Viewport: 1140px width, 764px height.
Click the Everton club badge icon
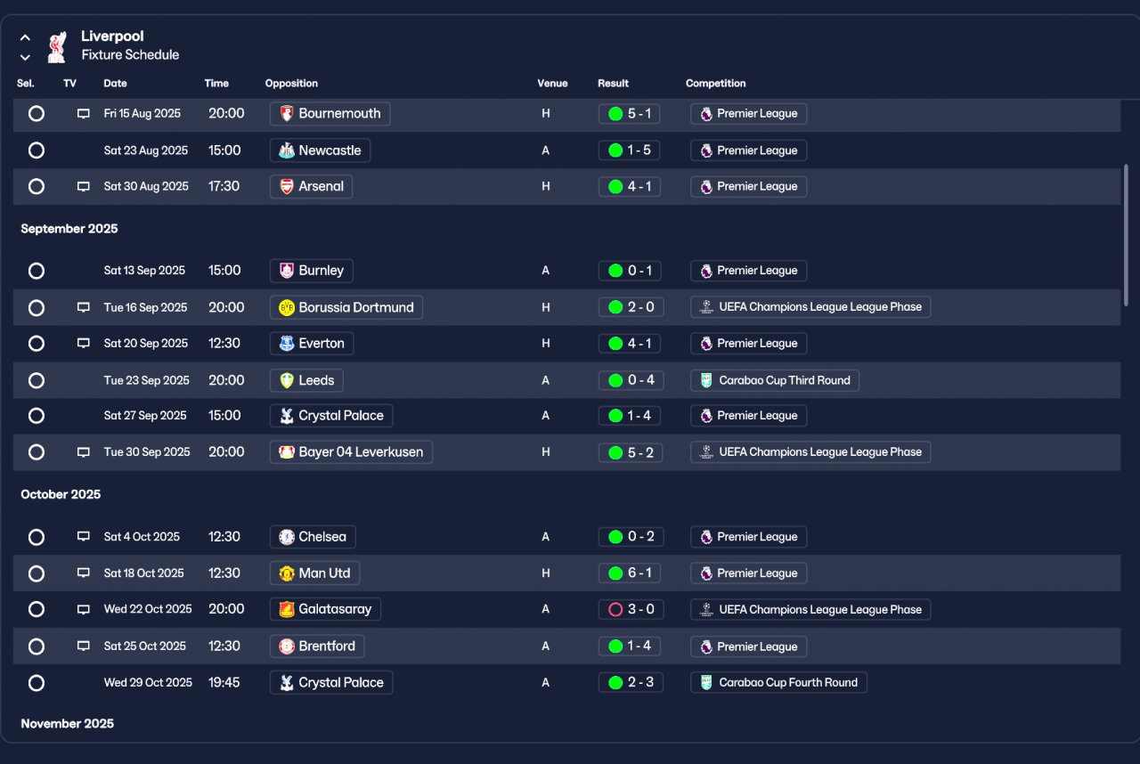point(287,344)
